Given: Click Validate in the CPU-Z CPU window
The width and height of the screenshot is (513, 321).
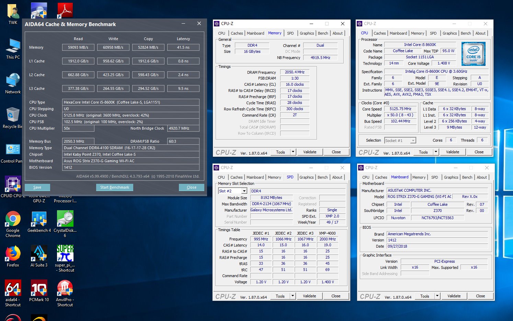Looking at the screenshot, I should click(453, 152).
